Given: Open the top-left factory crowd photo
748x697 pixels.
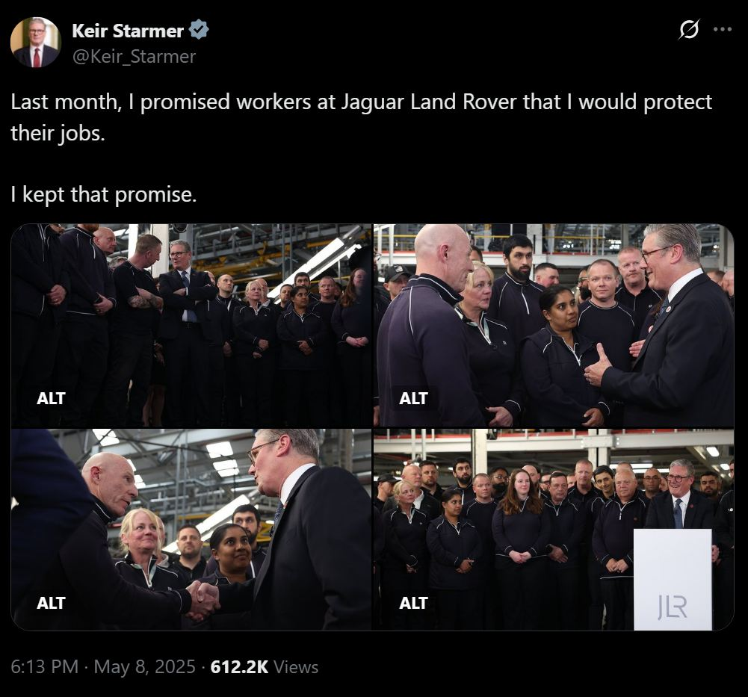Looking at the screenshot, I should [191, 325].
